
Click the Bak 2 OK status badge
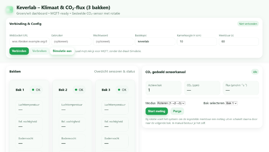(x=79, y=90)
